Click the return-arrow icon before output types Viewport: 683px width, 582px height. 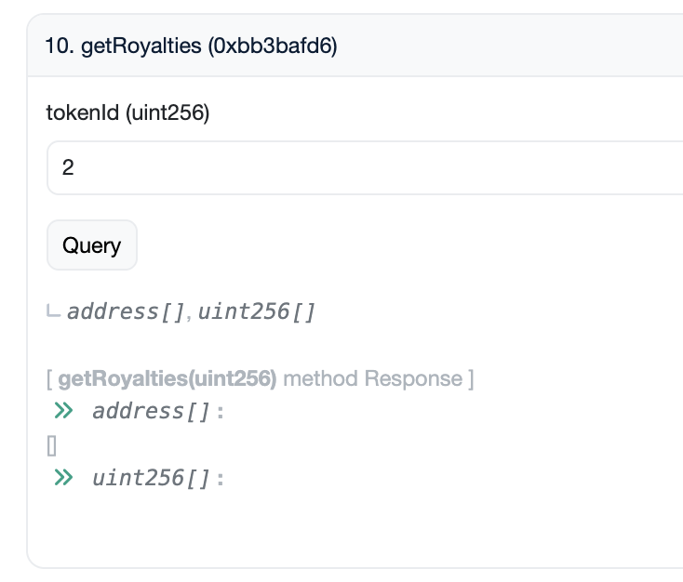click(x=53, y=311)
